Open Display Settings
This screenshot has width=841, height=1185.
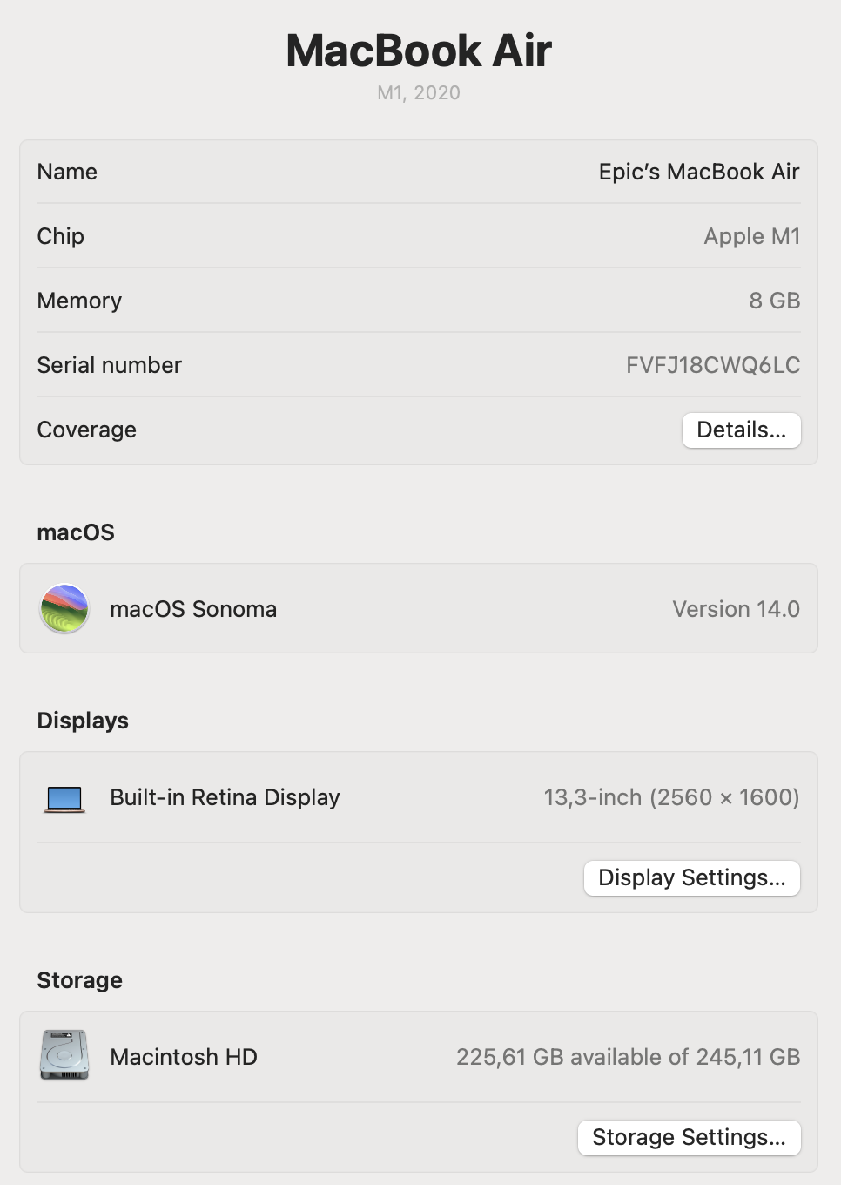pos(691,877)
